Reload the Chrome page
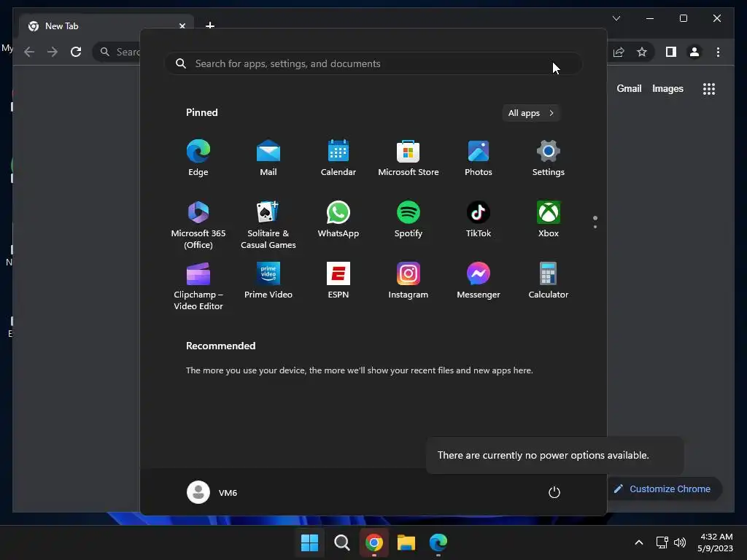 click(76, 52)
